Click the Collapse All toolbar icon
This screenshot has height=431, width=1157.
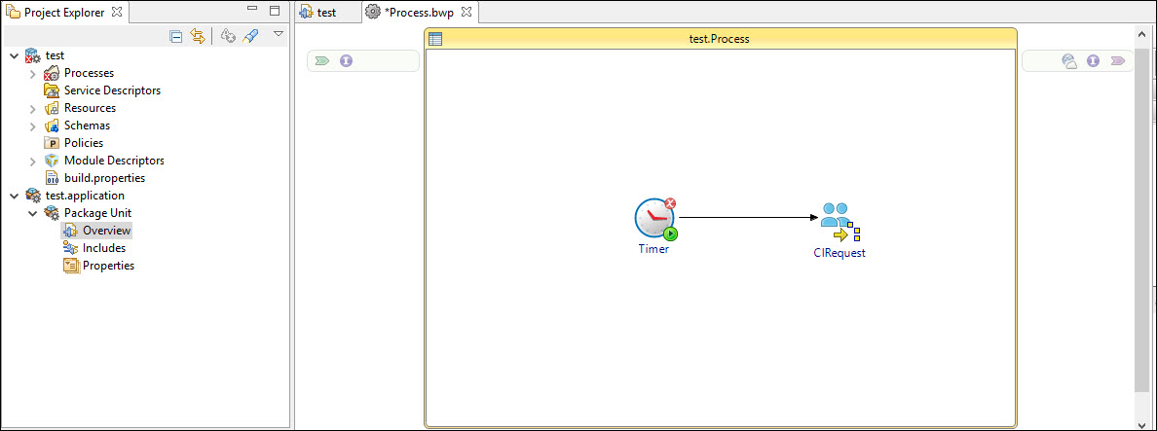pyautogui.click(x=176, y=36)
